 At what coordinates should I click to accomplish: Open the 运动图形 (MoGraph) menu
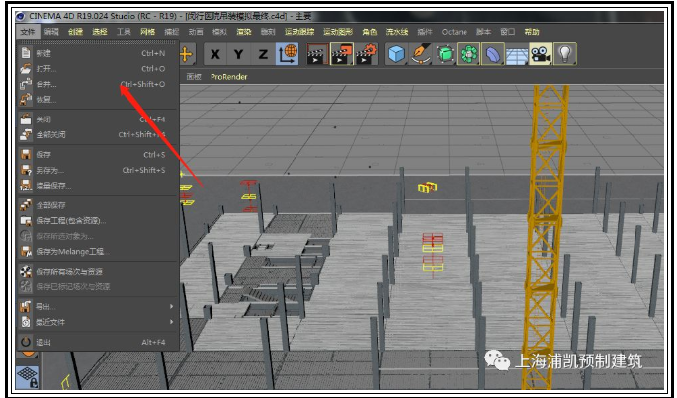[x=338, y=32]
